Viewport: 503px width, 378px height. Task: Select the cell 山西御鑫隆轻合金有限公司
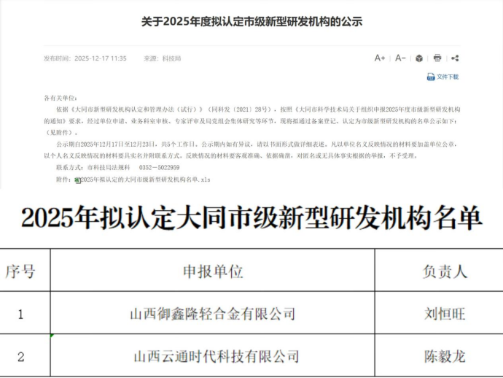[212, 314]
